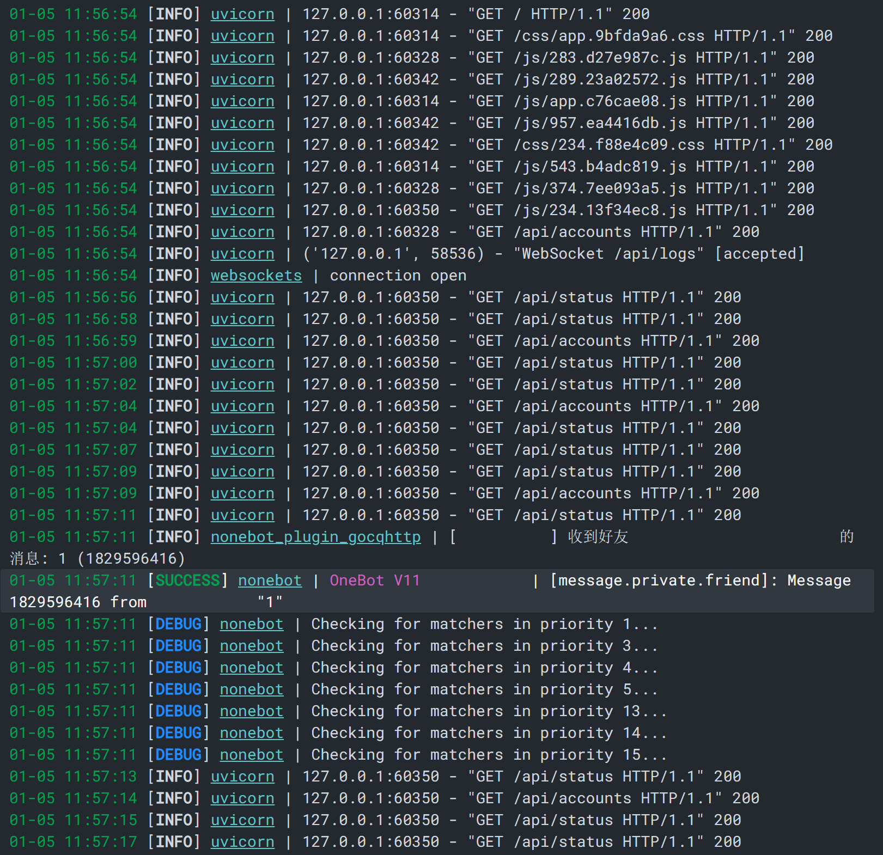The image size is (883, 855).
Task: Click "/js/283.d27e987c.js" path text
Action: [x=600, y=58]
